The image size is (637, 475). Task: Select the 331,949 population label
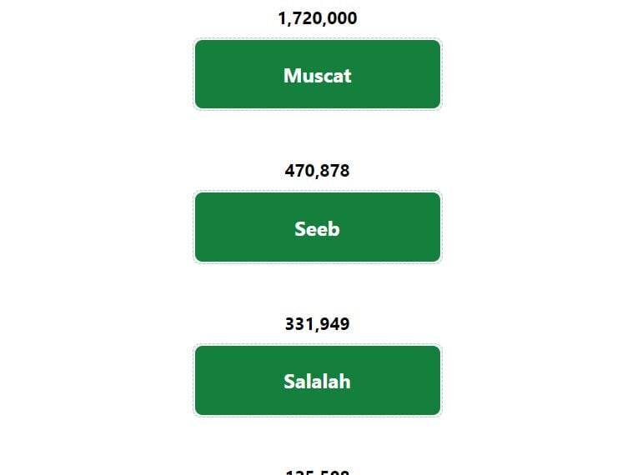pos(318,324)
